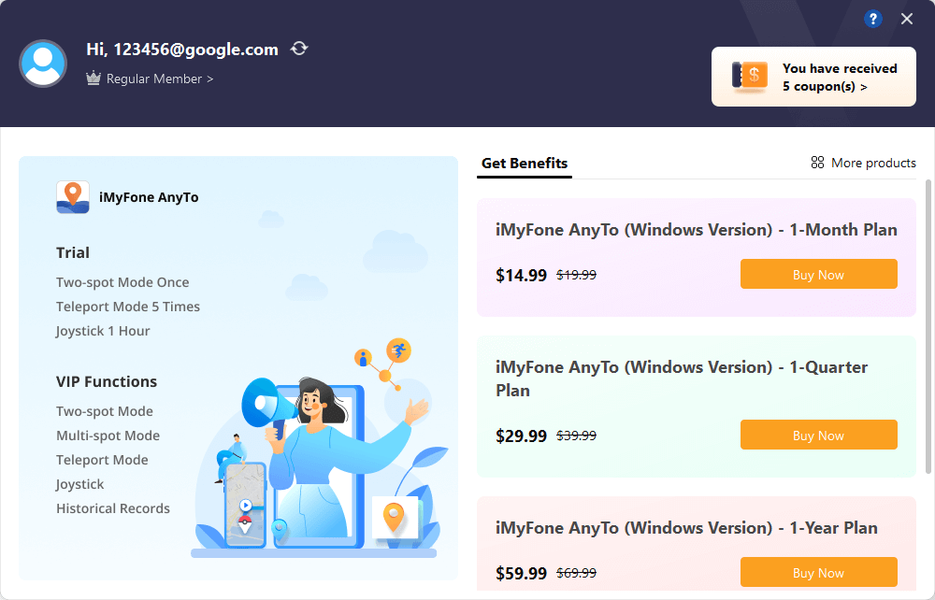The image size is (935, 600).
Task: Click Joystick under VIP Functions
Action: [x=79, y=484]
